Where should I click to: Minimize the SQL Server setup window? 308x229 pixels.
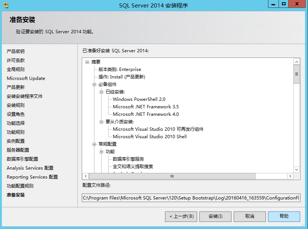pyautogui.click(x=273, y=4)
